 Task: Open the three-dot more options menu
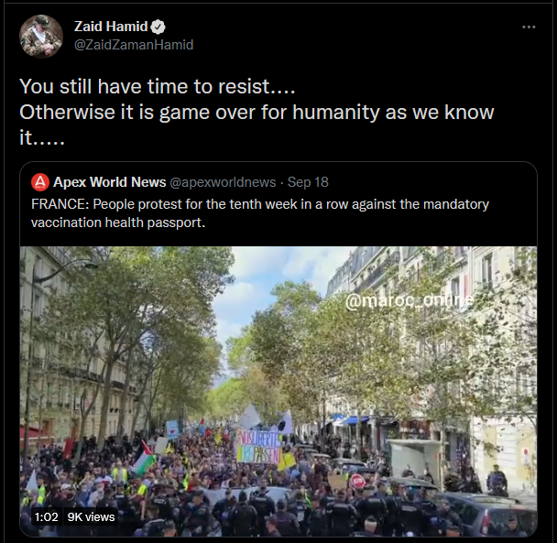pyautogui.click(x=529, y=27)
